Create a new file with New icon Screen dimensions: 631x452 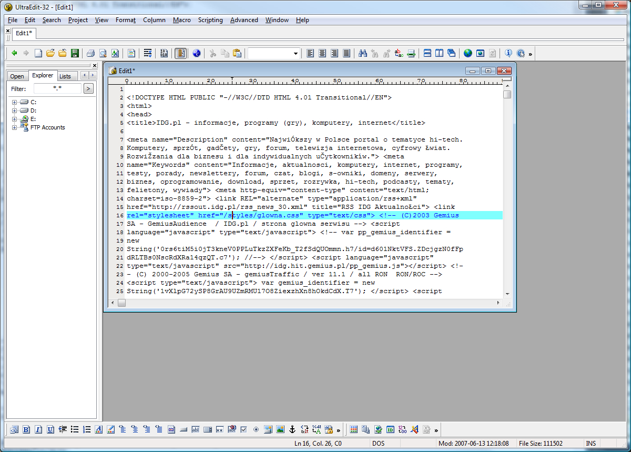[x=38, y=53]
